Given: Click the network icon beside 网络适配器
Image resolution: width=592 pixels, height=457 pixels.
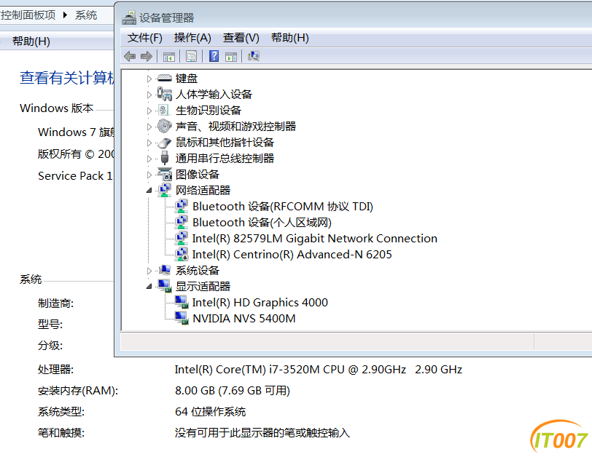Looking at the screenshot, I should pyautogui.click(x=165, y=190).
